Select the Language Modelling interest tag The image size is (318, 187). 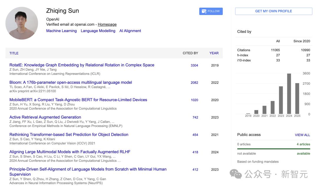pos(98,31)
